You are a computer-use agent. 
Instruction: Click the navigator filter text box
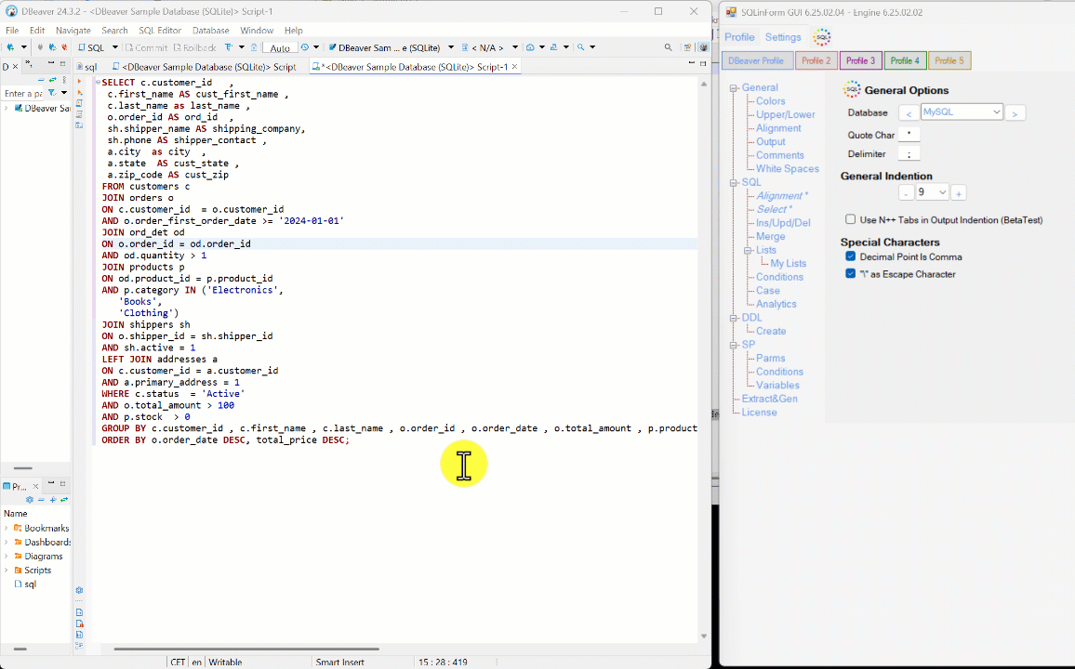22,93
